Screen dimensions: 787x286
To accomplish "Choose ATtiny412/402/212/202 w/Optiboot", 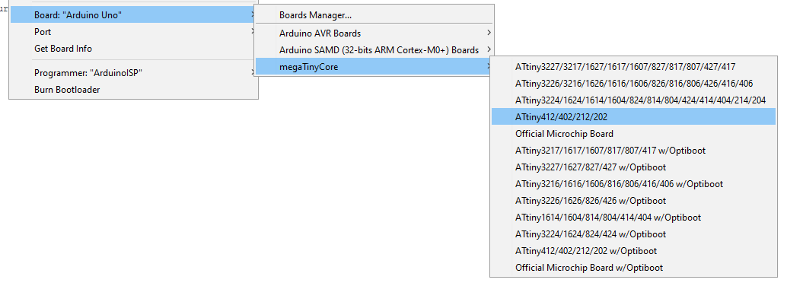I will coord(633,251).
